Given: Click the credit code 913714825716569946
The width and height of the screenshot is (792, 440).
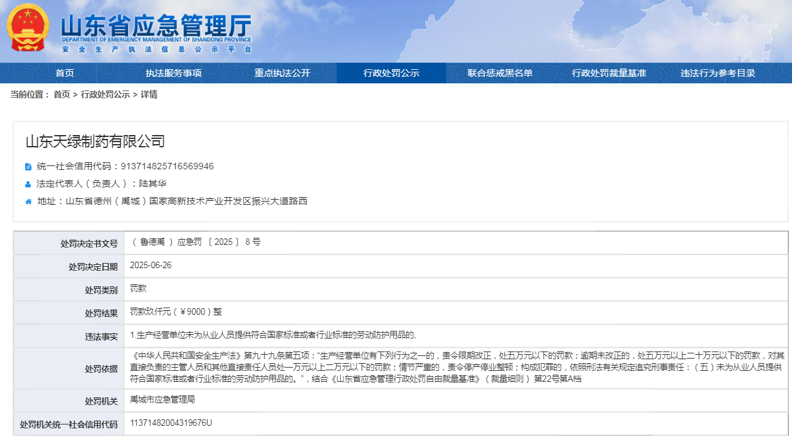Looking at the screenshot, I should [167, 167].
